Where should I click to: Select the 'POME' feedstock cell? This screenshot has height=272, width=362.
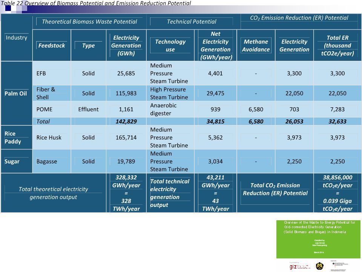coord(52,109)
